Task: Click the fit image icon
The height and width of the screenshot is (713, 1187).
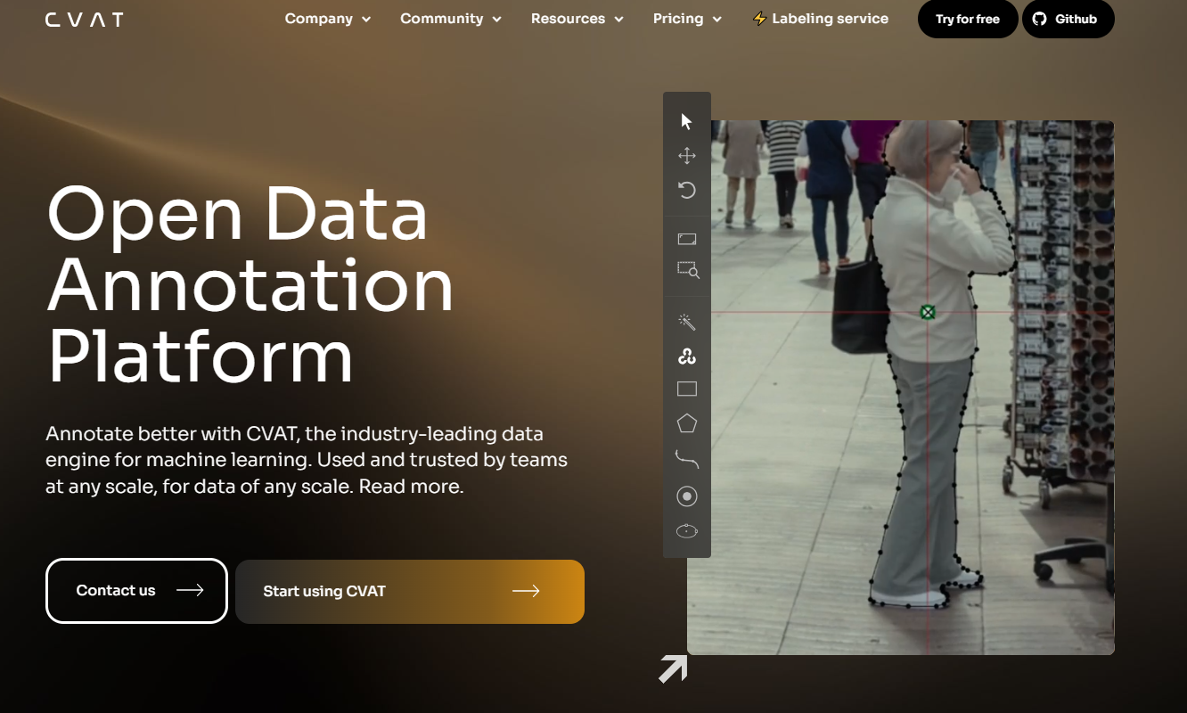Action: [686, 239]
